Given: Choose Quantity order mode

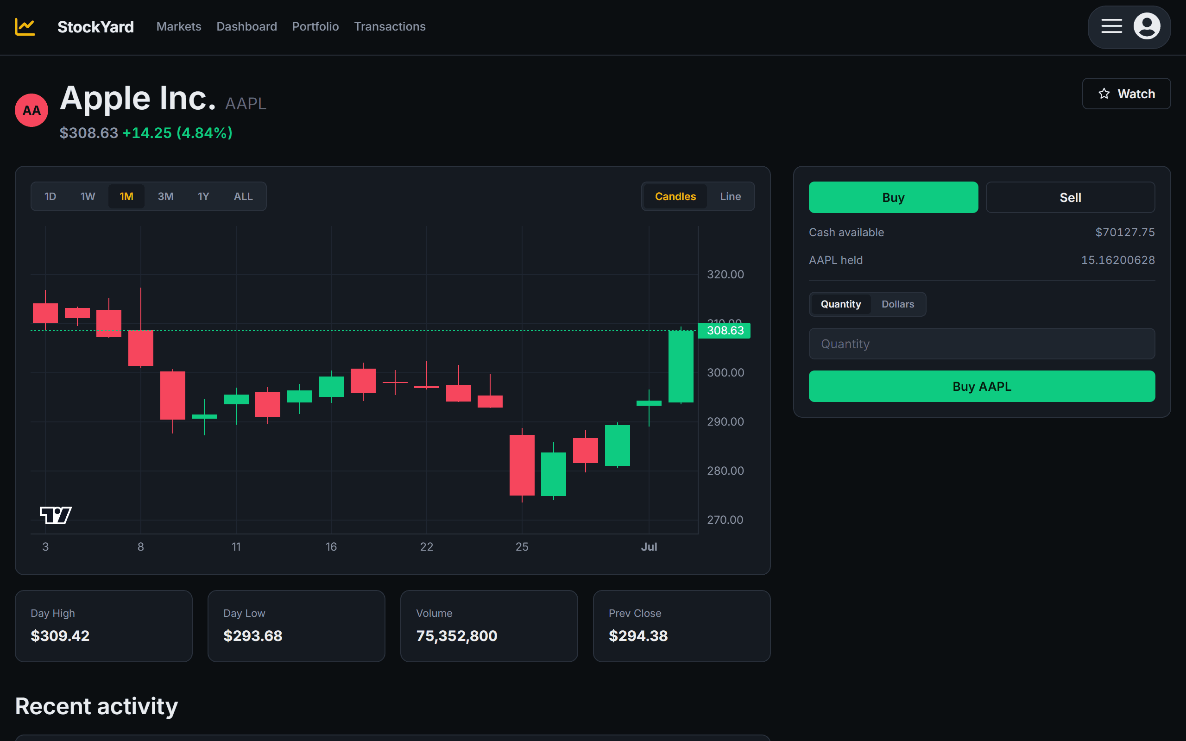Looking at the screenshot, I should click(x=840, y=304).
